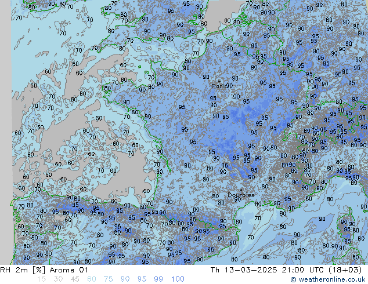
Task: Click the 30 value in legend
Action: tap(58, 279)
